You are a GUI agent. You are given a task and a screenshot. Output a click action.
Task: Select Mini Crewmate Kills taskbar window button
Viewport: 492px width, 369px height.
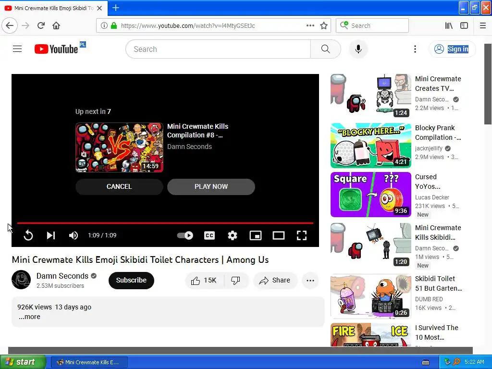pos(89,362)
